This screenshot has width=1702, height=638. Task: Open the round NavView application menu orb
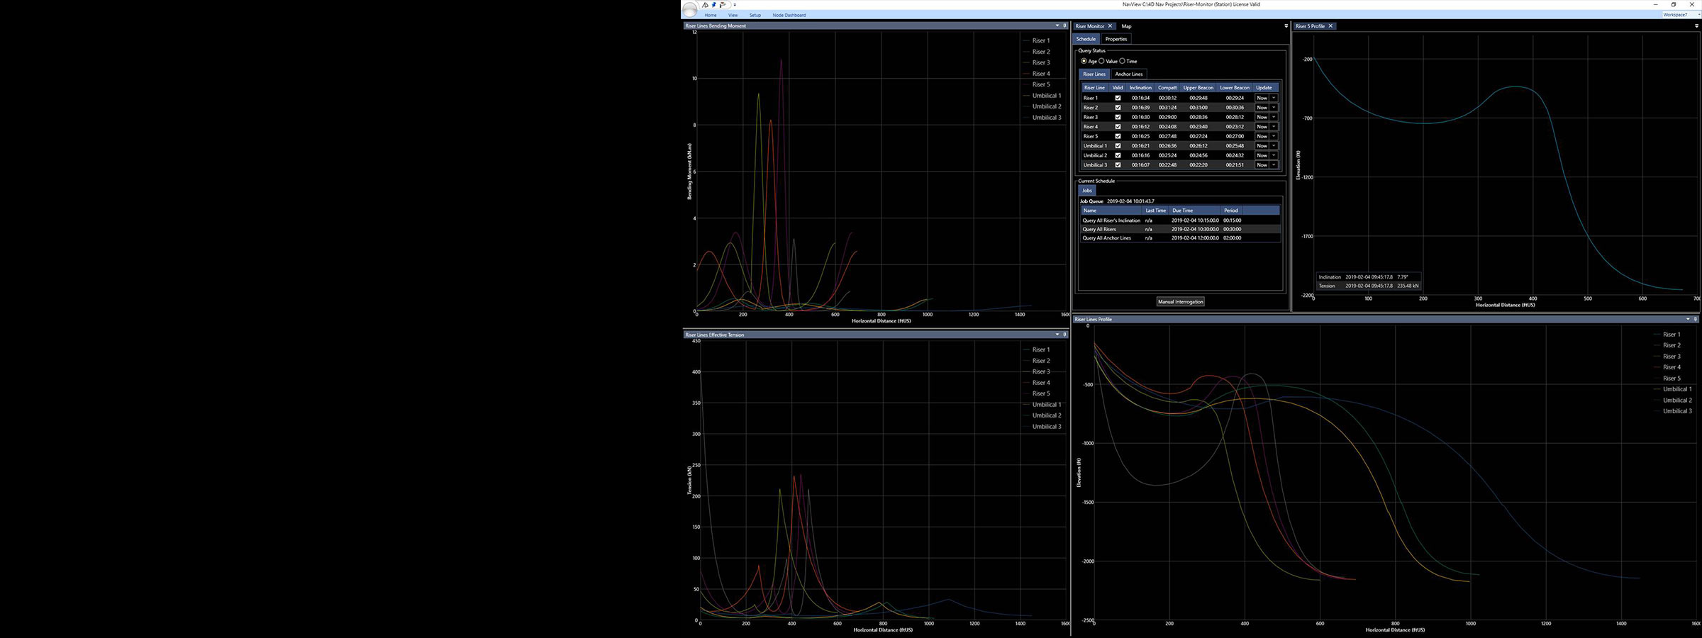pos(689,10)
